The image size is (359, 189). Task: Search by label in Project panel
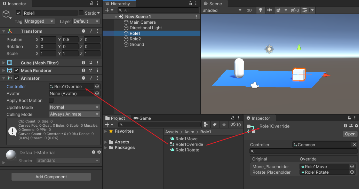click(215, 124)
